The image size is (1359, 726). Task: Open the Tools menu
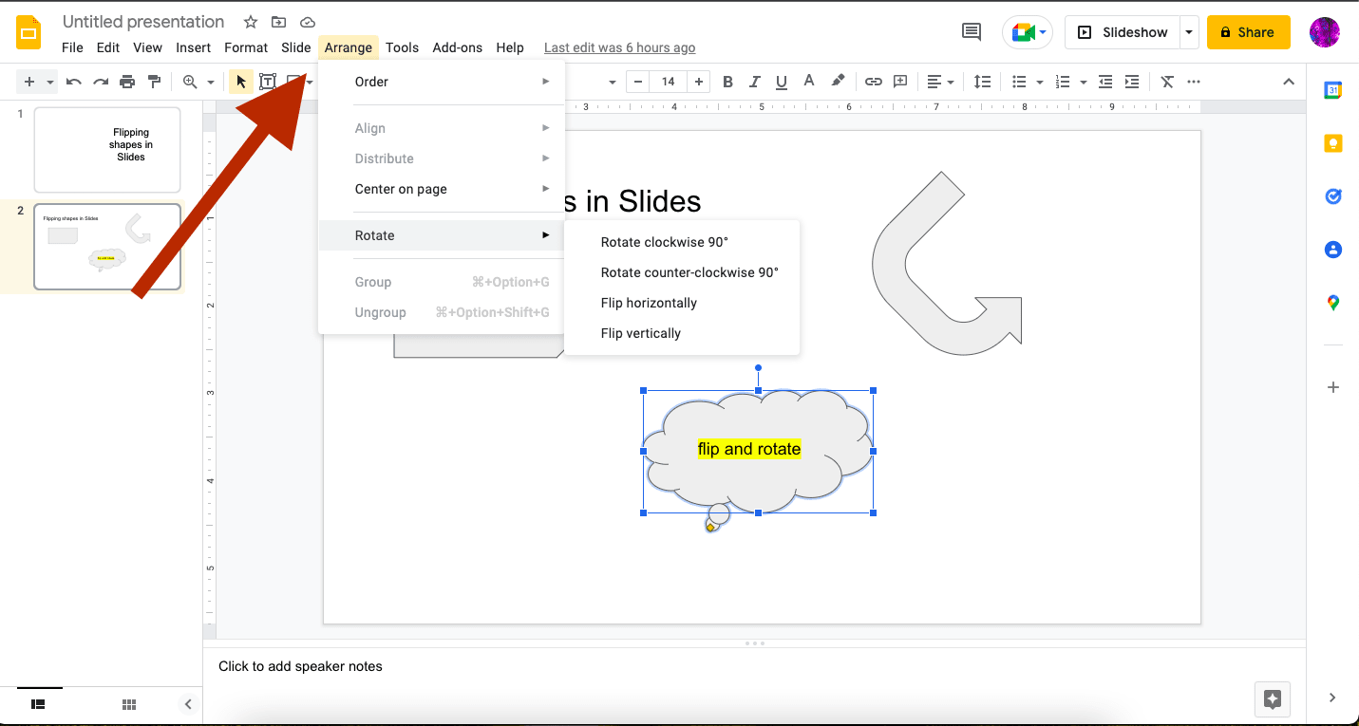click(402, 47)
